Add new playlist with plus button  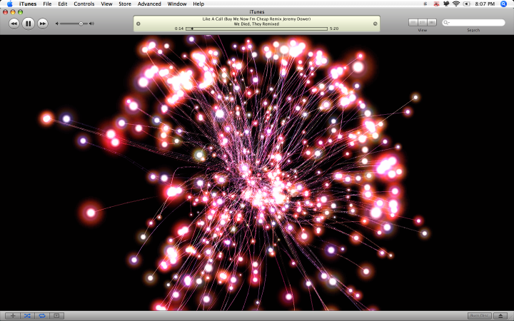coord(13,316)
